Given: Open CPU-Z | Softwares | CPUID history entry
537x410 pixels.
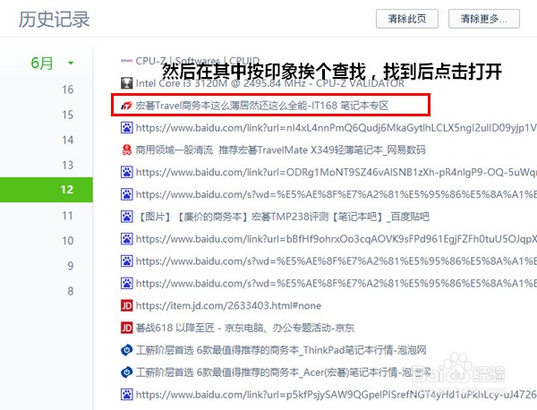Looking at the screenshot, I should click(x=198, y=61).
